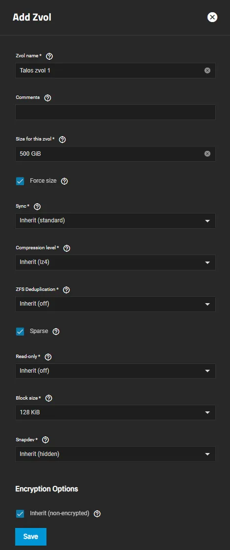Expand the Sync dropdown
Viewport: 230px width, 550px height.
(x=115, y=221)
